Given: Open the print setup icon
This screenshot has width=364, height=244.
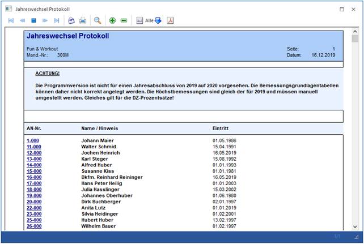Looking at the screenshot, I should (x=71, y=20).
